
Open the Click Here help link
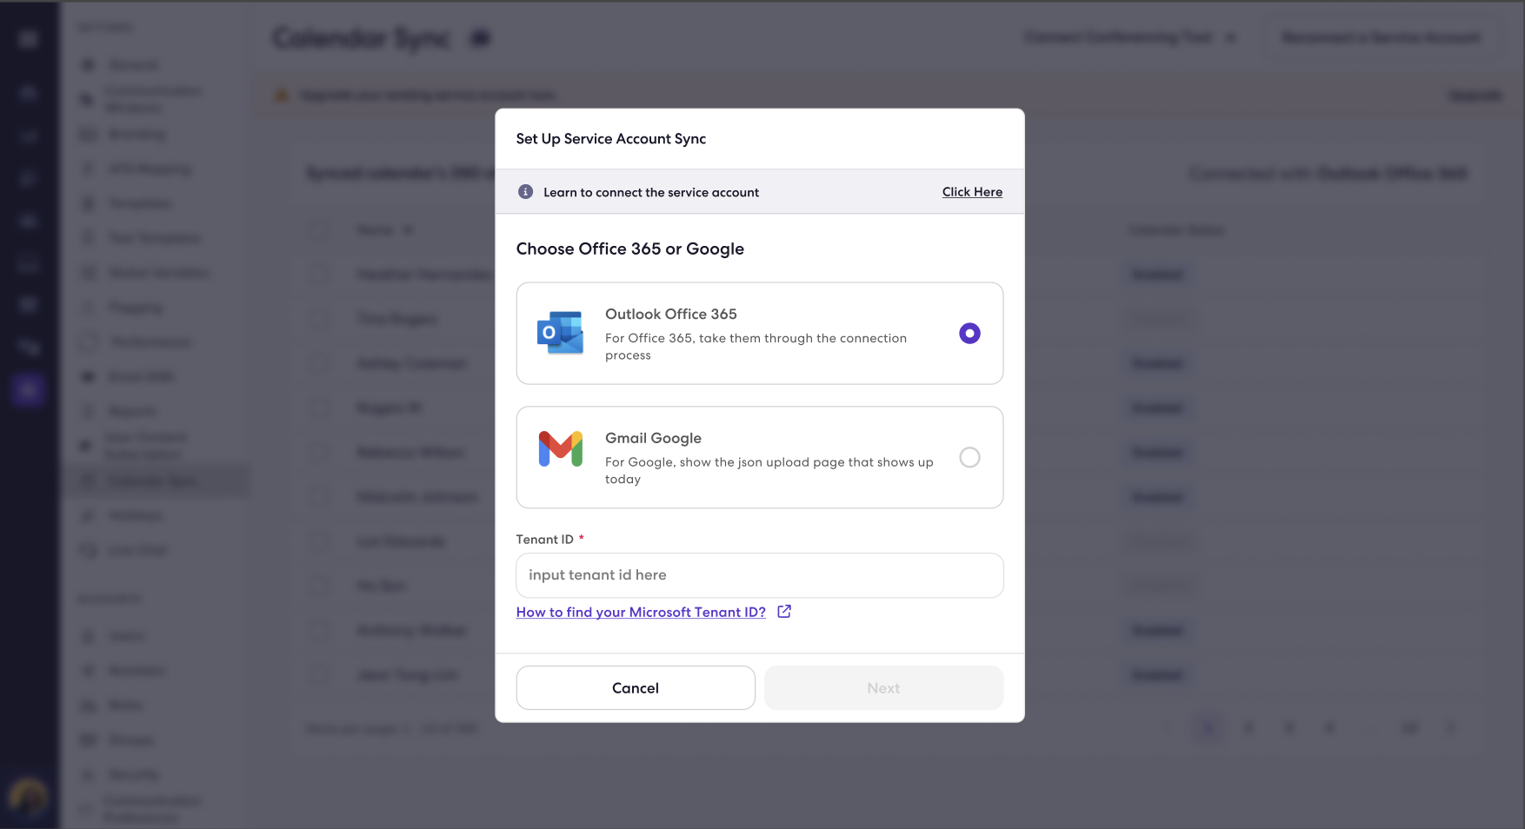(x=972, y=192)
